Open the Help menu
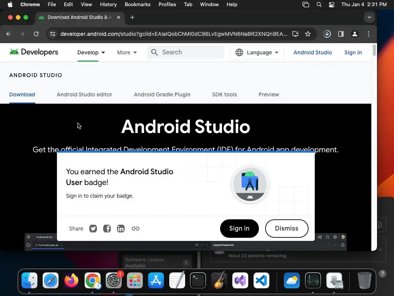The image size is (394, 296). pyautogui.click(x=232, y=4)
